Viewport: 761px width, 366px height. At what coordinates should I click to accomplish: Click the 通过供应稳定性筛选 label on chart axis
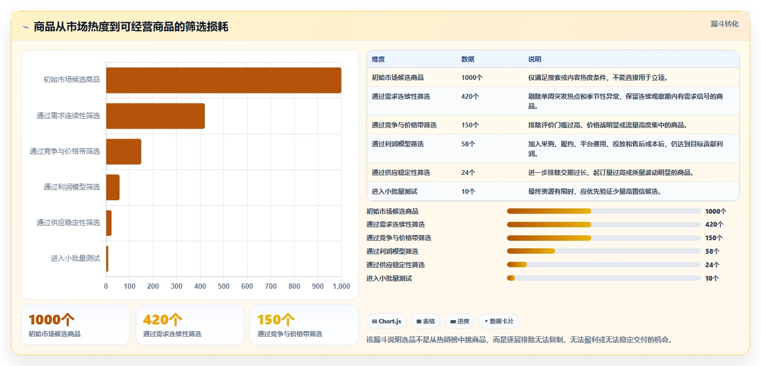(68, 222)
